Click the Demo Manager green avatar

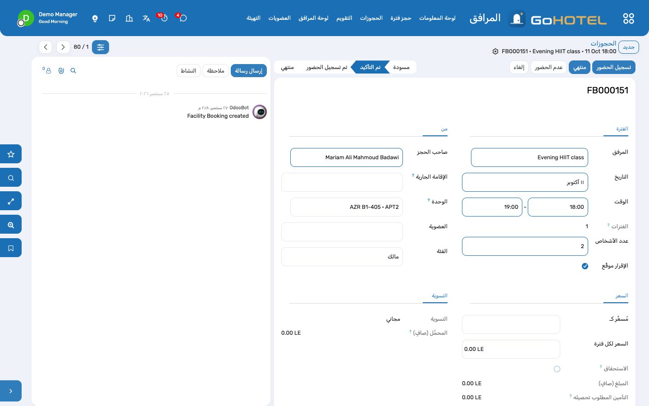[26, 18]
